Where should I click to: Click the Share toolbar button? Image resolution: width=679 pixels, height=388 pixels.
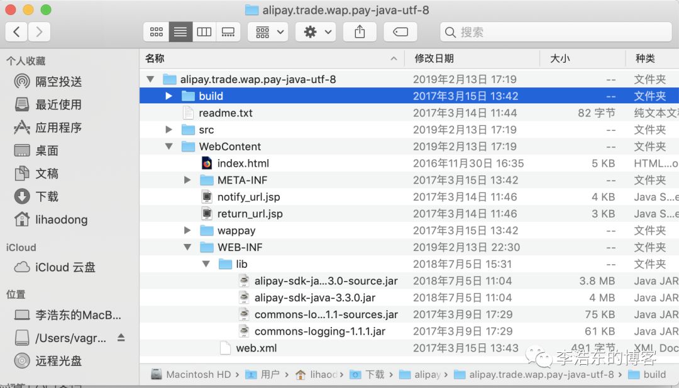pyautogui.click(x=360, y=31)
